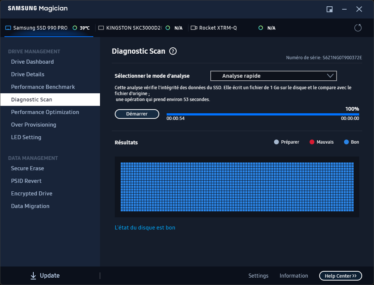374x285 pixels.
Task: Click the Rocket XTRM-Q external drive icon
Action: [194, 28]
